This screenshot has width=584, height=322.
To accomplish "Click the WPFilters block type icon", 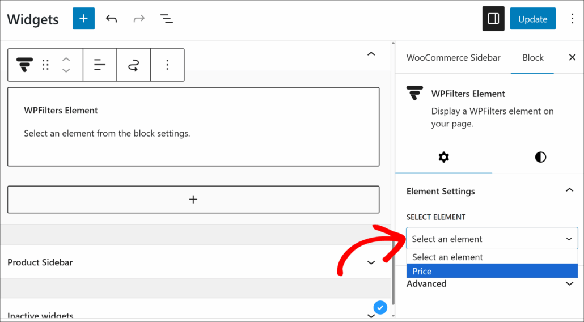I will (24, 65).
